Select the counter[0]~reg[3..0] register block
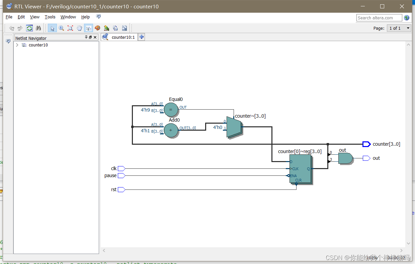 [x=300, y=169]
